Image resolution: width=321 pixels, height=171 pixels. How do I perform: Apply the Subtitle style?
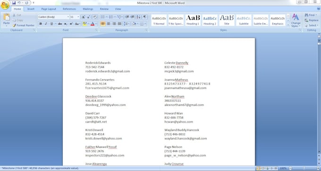[x=244, y=20]
